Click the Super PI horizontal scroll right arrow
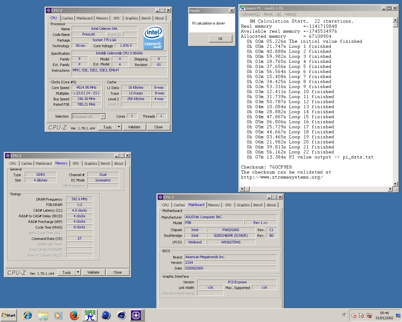Image resolution: width=402 pixels, height=322 pixels. [x=390, y=189]
